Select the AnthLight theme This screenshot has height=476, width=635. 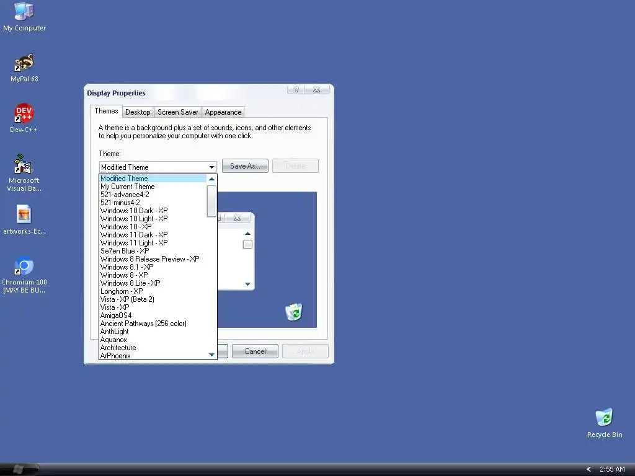[x=153, y=332]
